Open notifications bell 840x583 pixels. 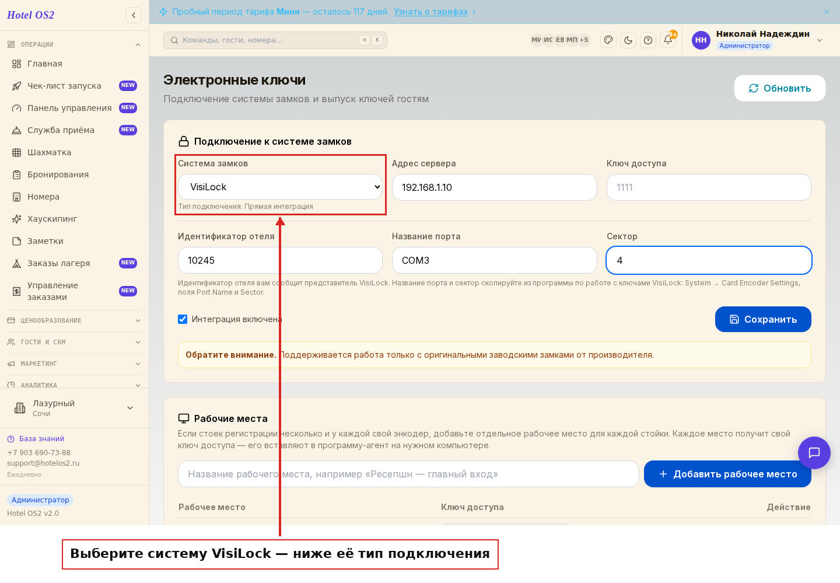click(x=668, y=40)
